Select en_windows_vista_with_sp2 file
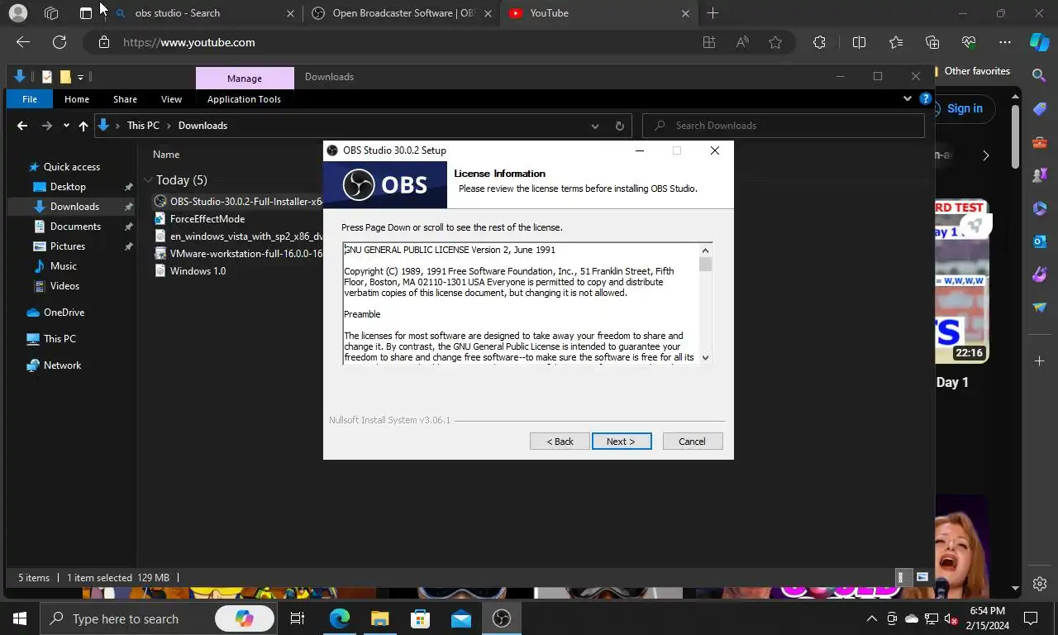The height and width of the screenshot is (635, 1058). [239, 236]
